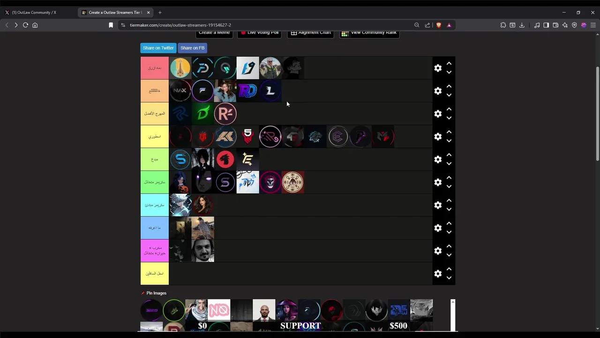Open Leo AI sparkle icon
Image resolution: width=600 pixels, height=338 pixels.
[565, 25]
